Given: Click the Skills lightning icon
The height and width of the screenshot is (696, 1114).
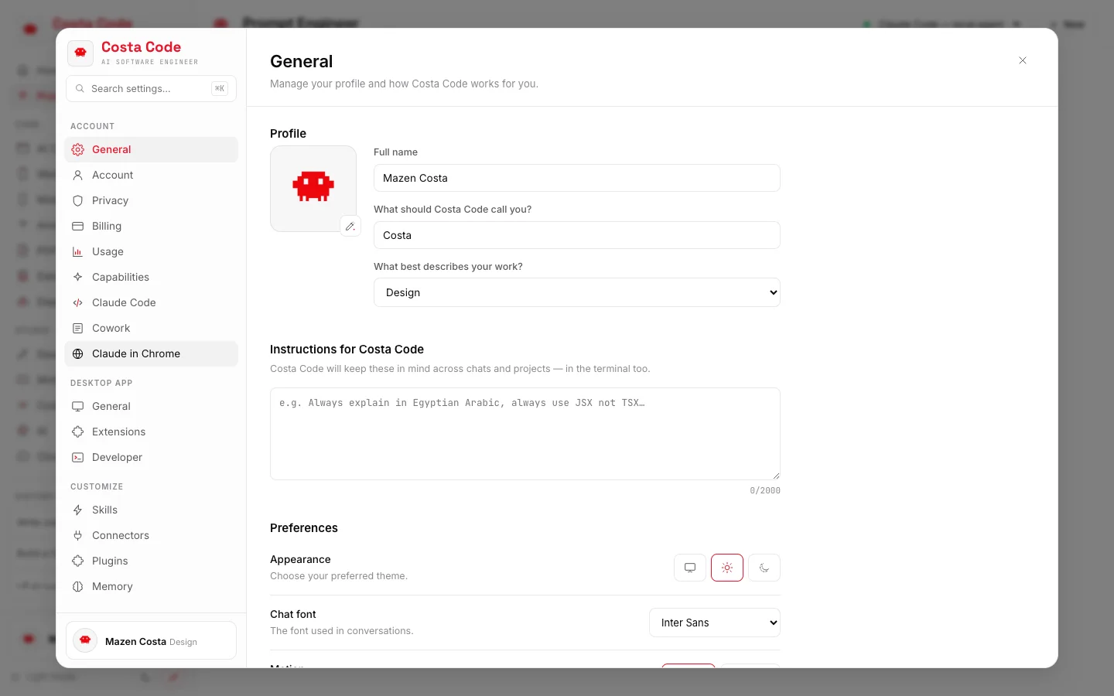Looking at the screenshot, I should tap(77, 510).
